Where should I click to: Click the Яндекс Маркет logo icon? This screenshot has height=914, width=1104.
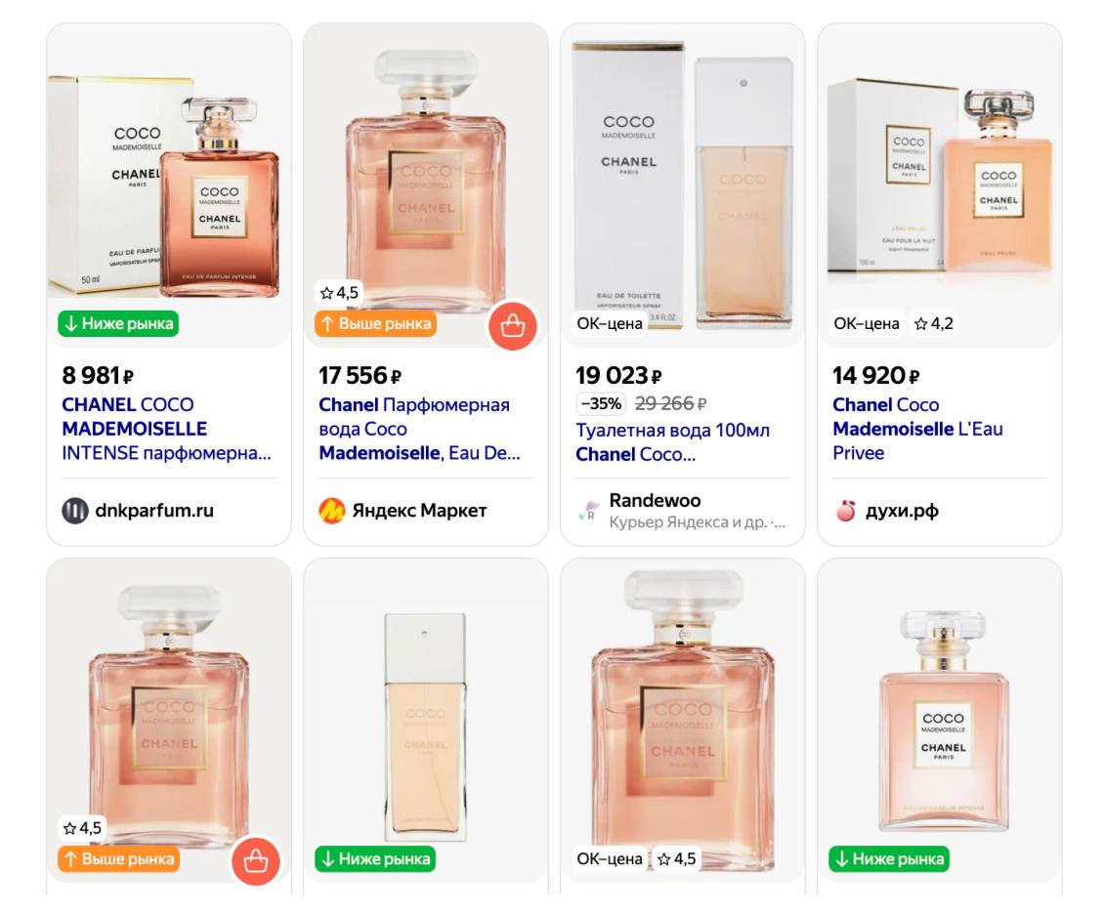[x=332, y=511]
